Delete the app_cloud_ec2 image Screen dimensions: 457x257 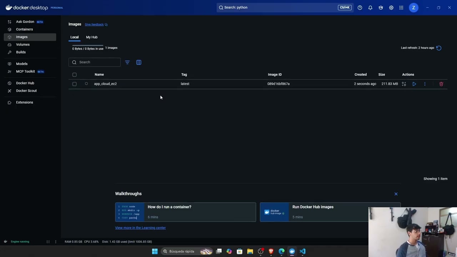tap(441, 84)
